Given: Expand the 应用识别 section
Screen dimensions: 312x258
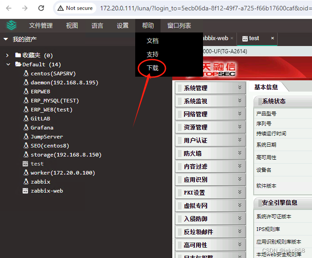Looking at the screenshot, I should [x=210, y=180].
